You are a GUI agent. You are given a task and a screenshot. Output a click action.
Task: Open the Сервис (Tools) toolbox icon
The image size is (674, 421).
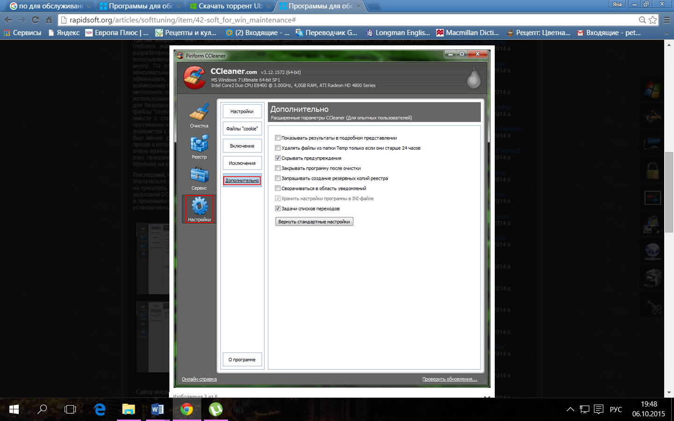(x=199, y=175)
